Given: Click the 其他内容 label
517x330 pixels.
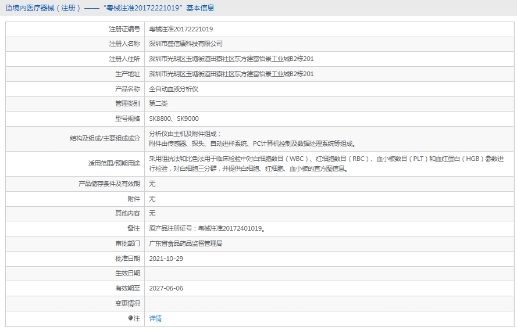Looking at the screenshot, I should coord(127,213).
